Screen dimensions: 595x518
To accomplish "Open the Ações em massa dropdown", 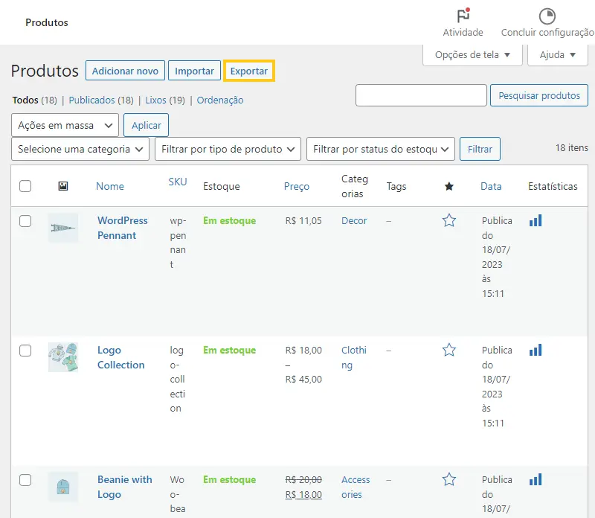I will point(65,125).
